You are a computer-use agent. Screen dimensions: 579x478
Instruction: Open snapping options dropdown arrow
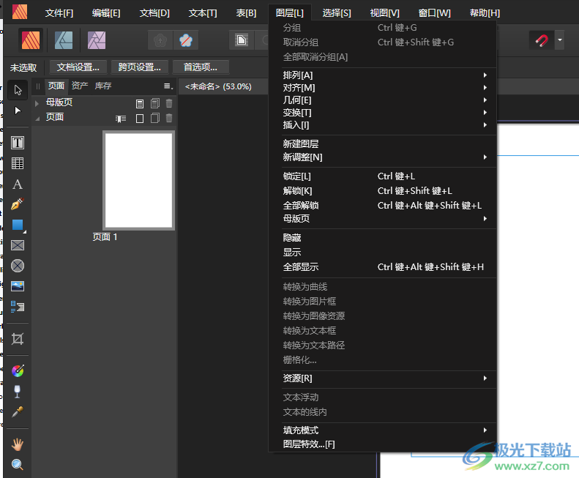point(560,40)
